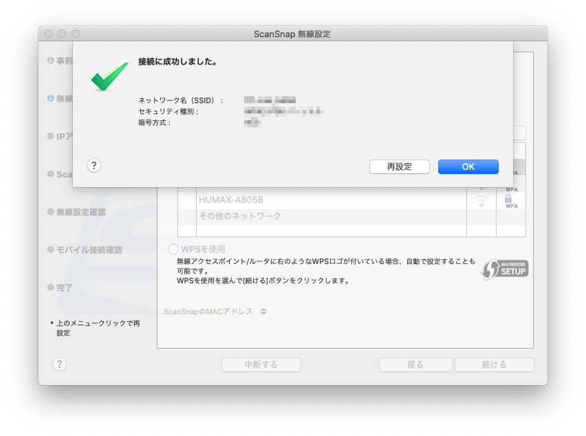
Task: Click the 戻る button
Action: [415, 364]
